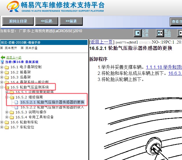
Task: Select 16.2 前悬架 tree item
Action: [x=21, y=72]
